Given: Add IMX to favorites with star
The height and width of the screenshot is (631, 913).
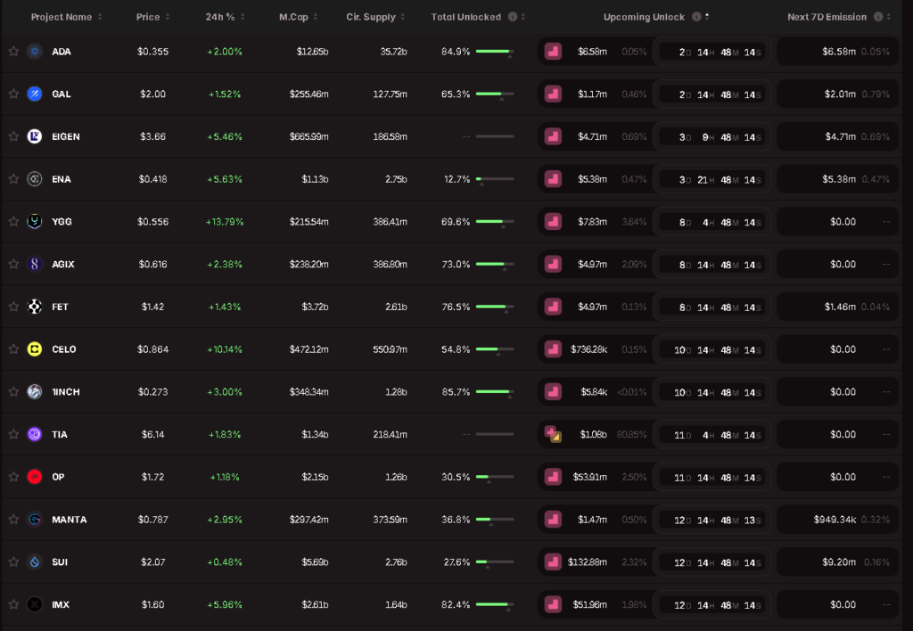Looking at the screenshot, I should (x=13, y=604).
